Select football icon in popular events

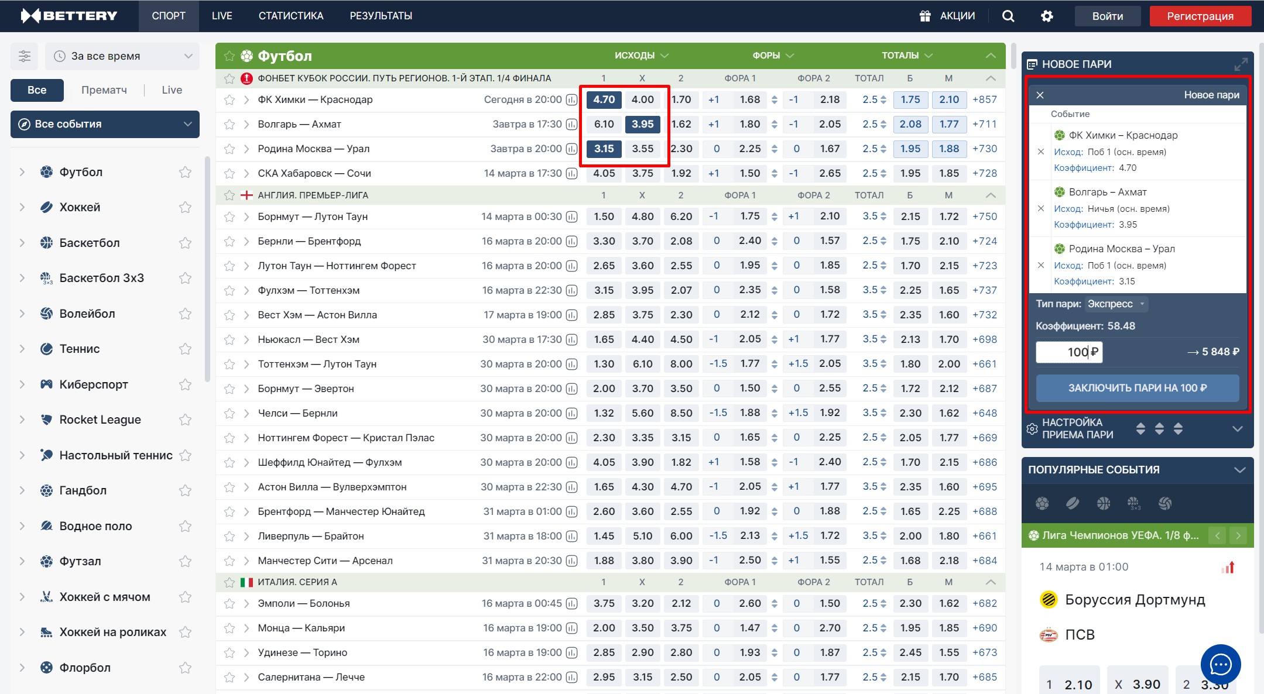(1042, 503)
